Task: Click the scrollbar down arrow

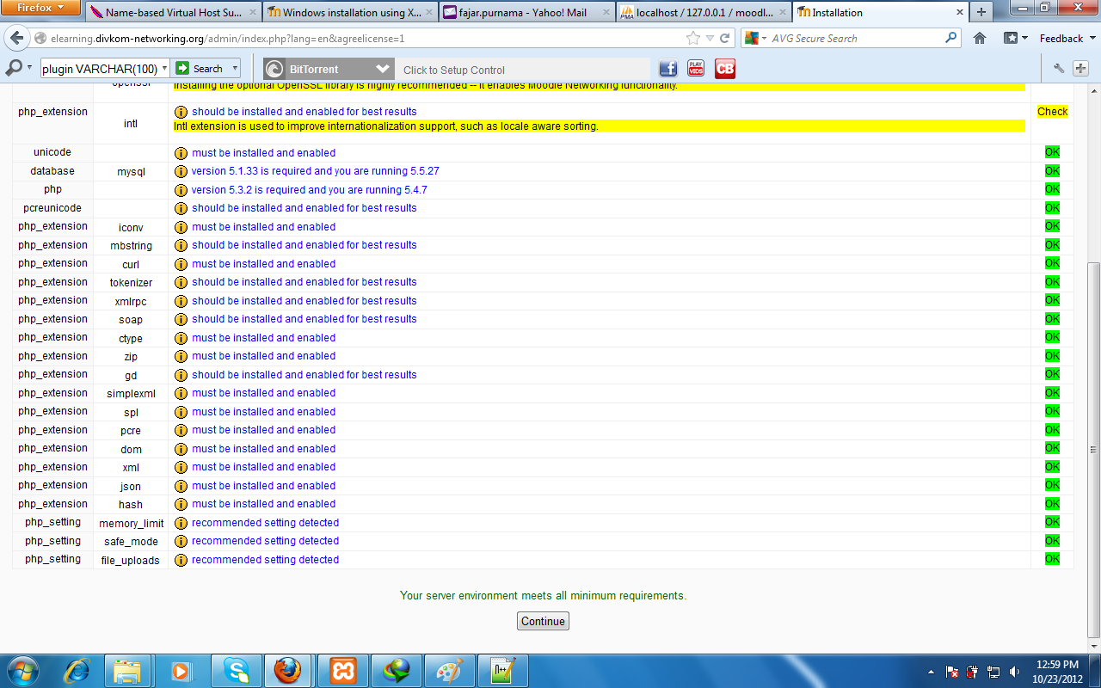Action: click(1094, 645)
